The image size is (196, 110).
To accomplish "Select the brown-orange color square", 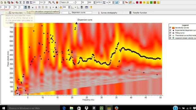I will [155, 2].
